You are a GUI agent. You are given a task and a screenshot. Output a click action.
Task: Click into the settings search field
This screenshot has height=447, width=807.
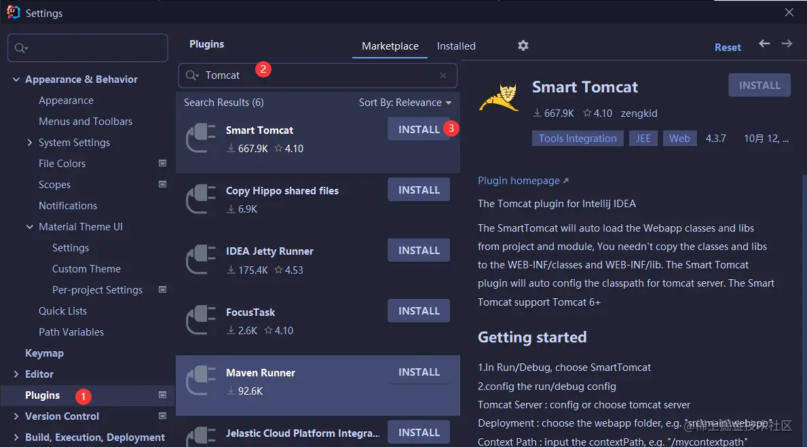[88, 48]
